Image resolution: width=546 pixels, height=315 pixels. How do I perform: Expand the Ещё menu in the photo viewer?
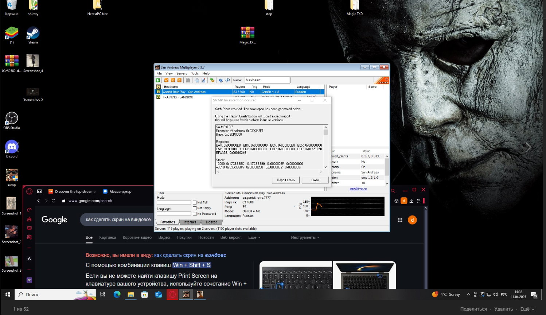[527, 309]
